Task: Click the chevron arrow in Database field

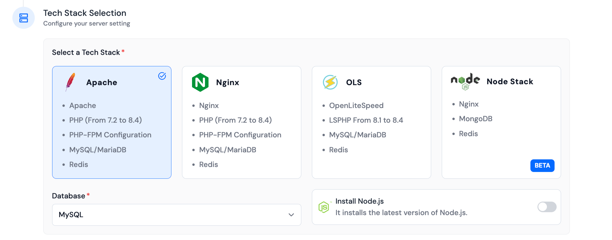Action: (291, 215)
